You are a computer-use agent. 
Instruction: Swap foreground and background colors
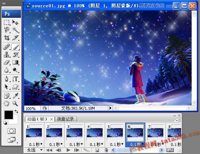[16, 111]
